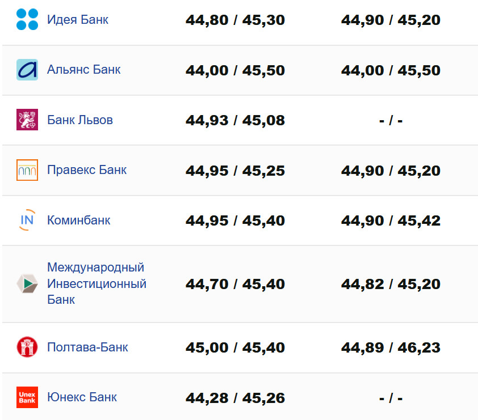
Task: Open the Альянс Банк link
Action: coord(84,70)
